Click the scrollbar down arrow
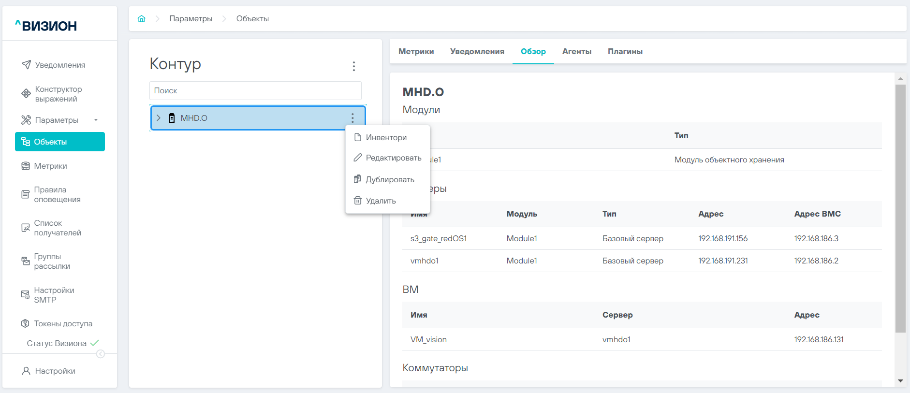This screenshot has width=910, height=393. pyautogui.click(x=900, y=381)
